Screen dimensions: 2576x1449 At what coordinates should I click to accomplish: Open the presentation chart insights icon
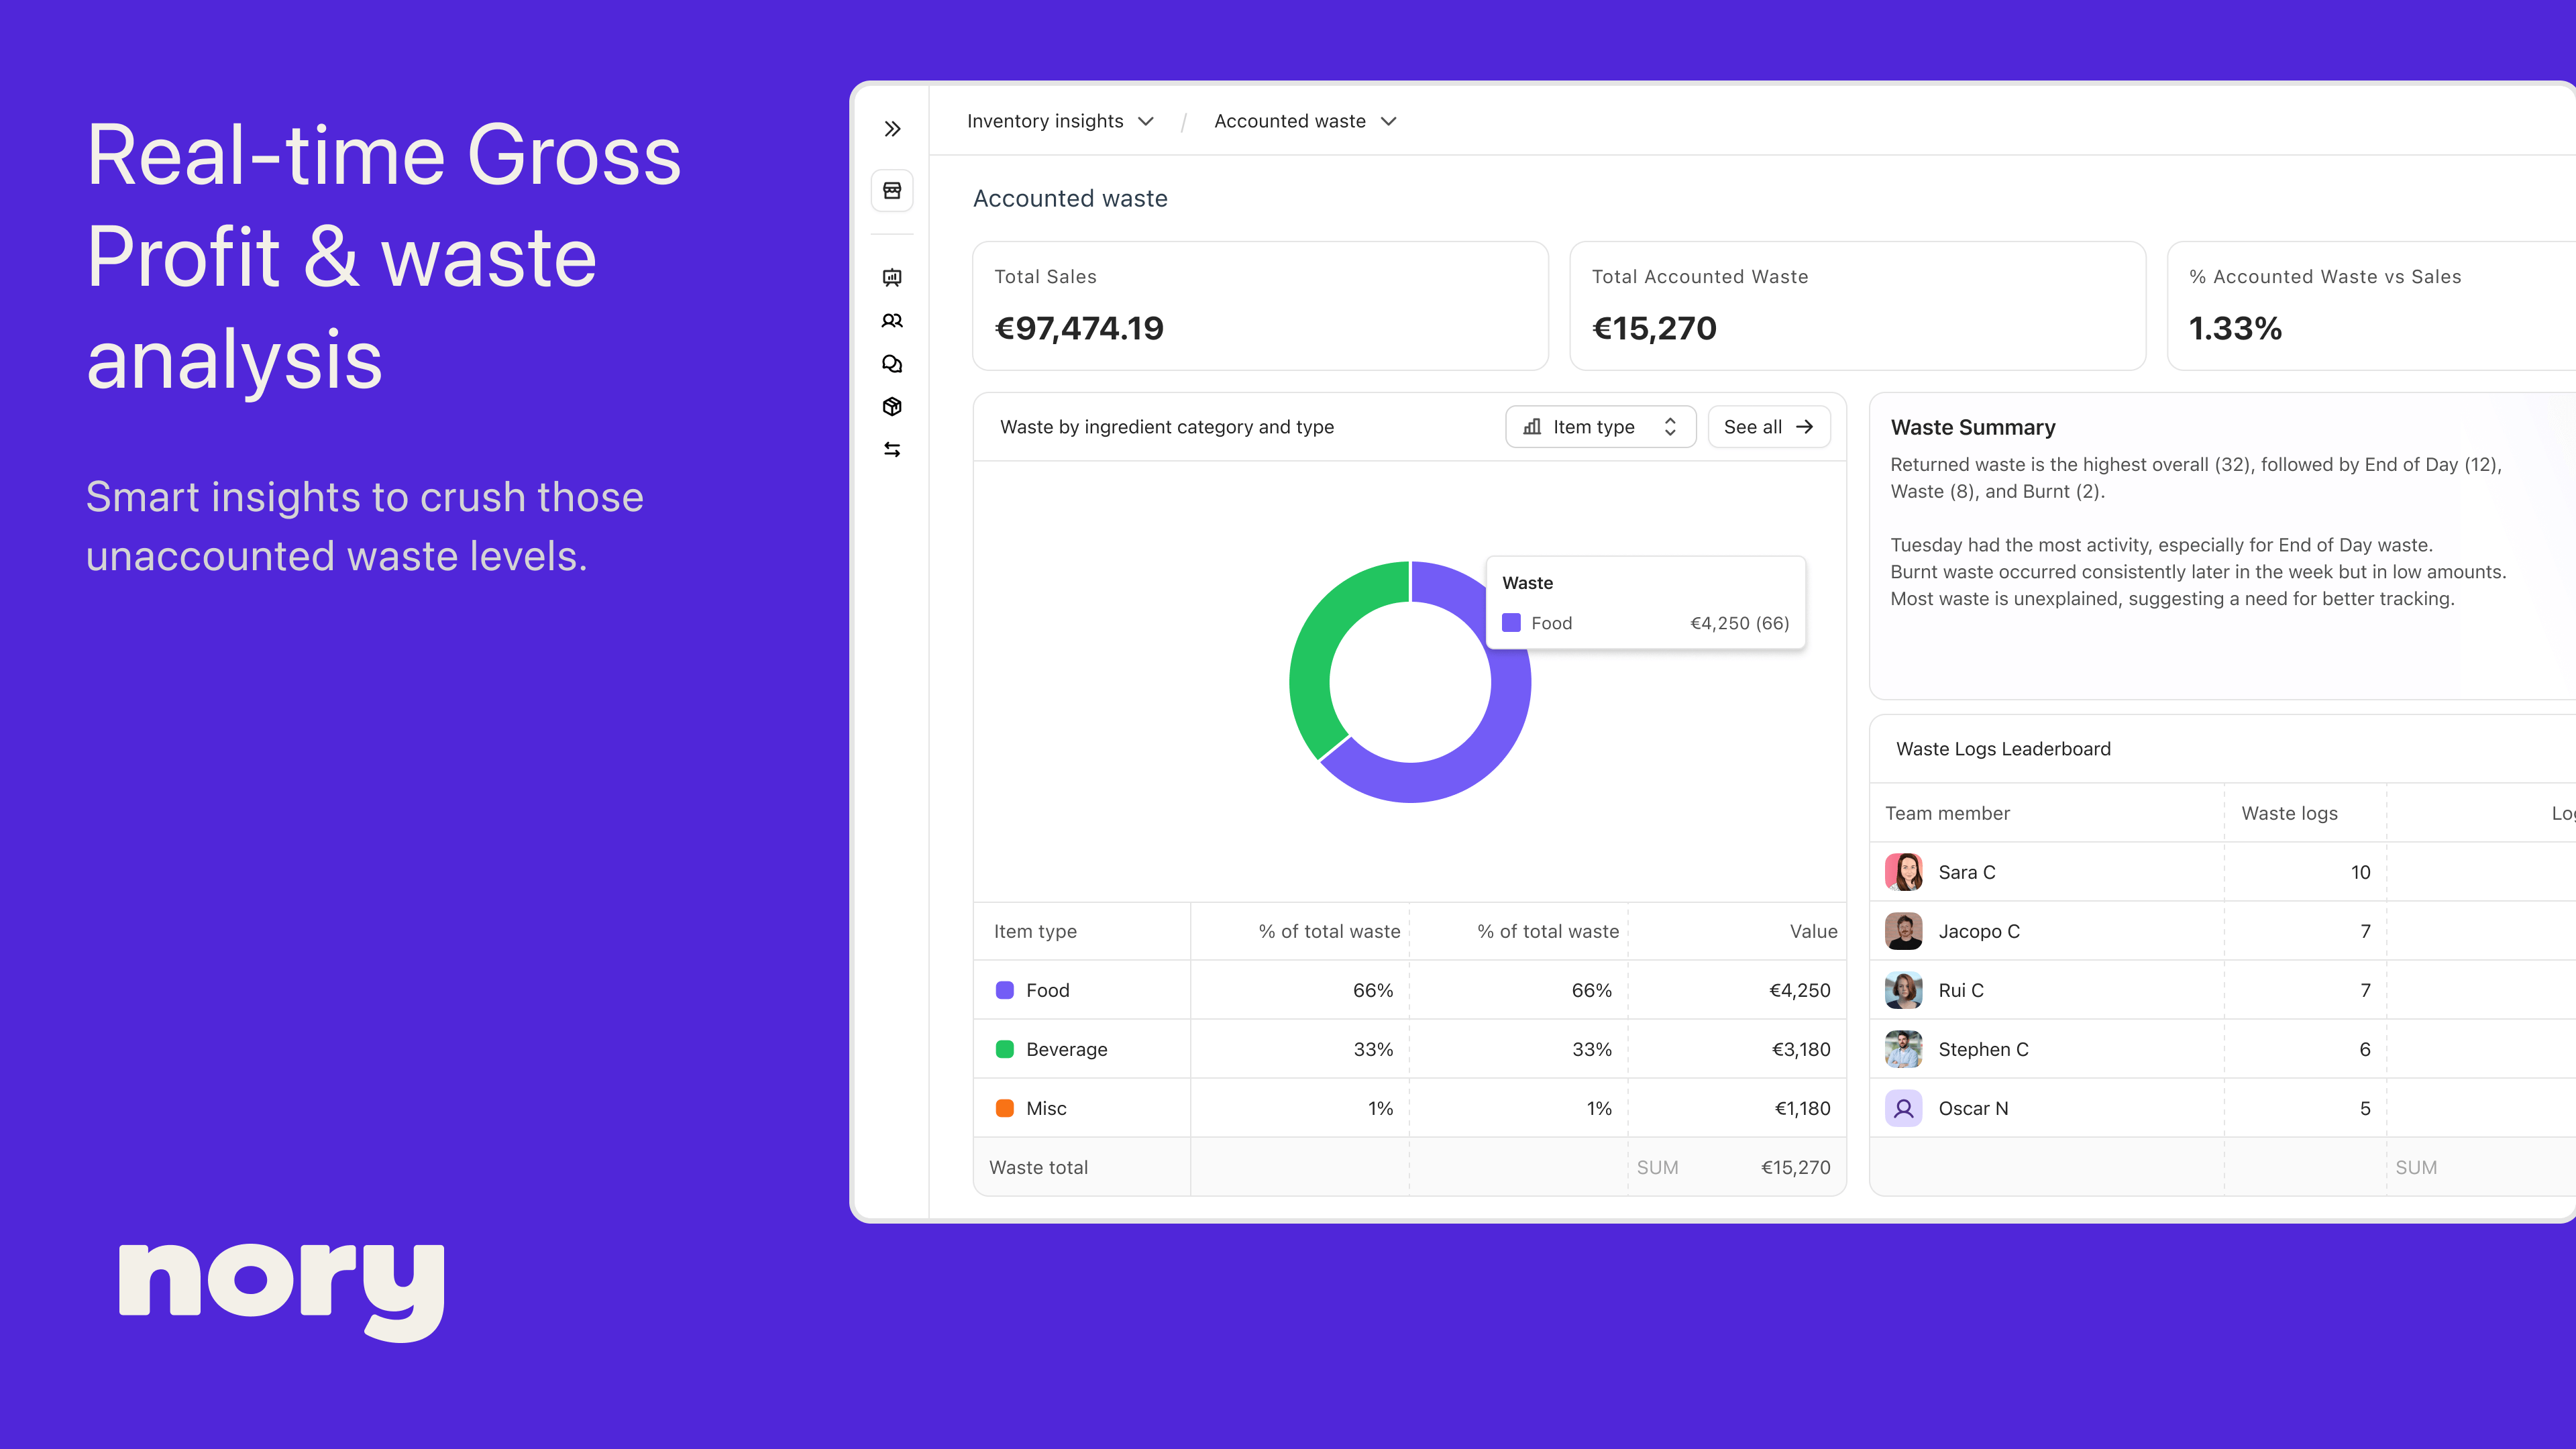(x=892, y=278)
